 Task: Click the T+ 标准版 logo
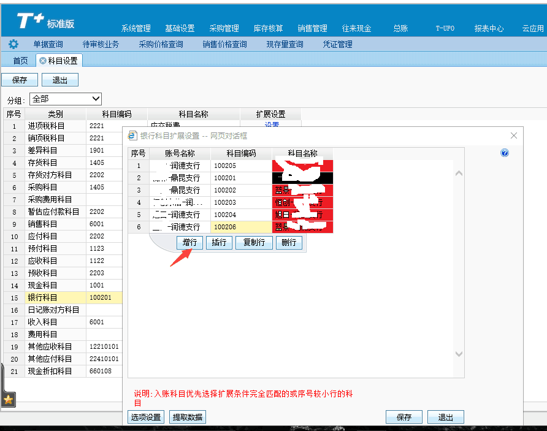pyautogui.click(x=45, y=21)
